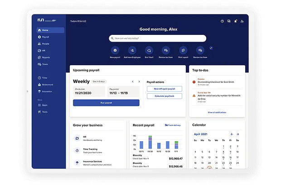Open the help question mark icon
This screenshot has width=281, height=186.
222,21
